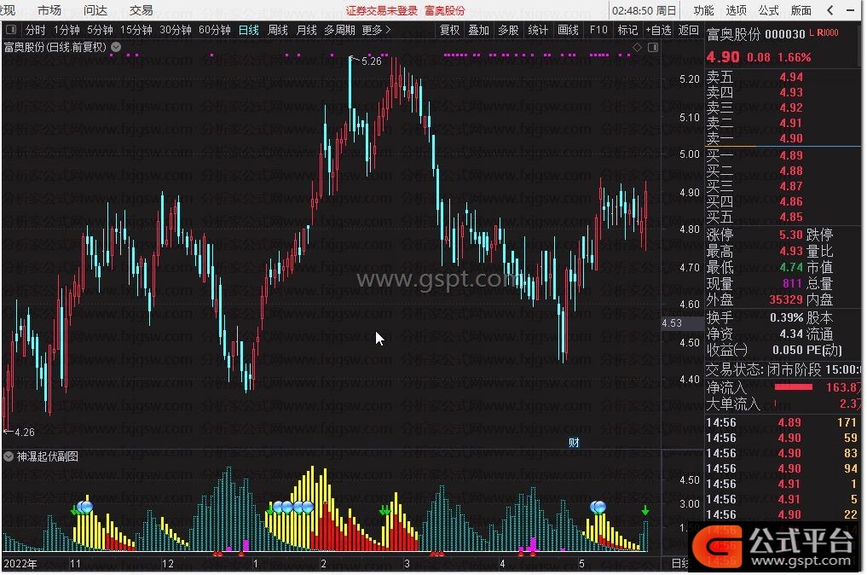Click the 财 financial marker on chart
The height and width of the screenshot is (575, 867).
coord(574,442)
